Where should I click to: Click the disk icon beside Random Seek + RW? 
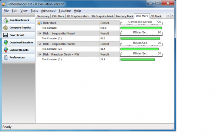pyautogui.click(x=40, y=54)
